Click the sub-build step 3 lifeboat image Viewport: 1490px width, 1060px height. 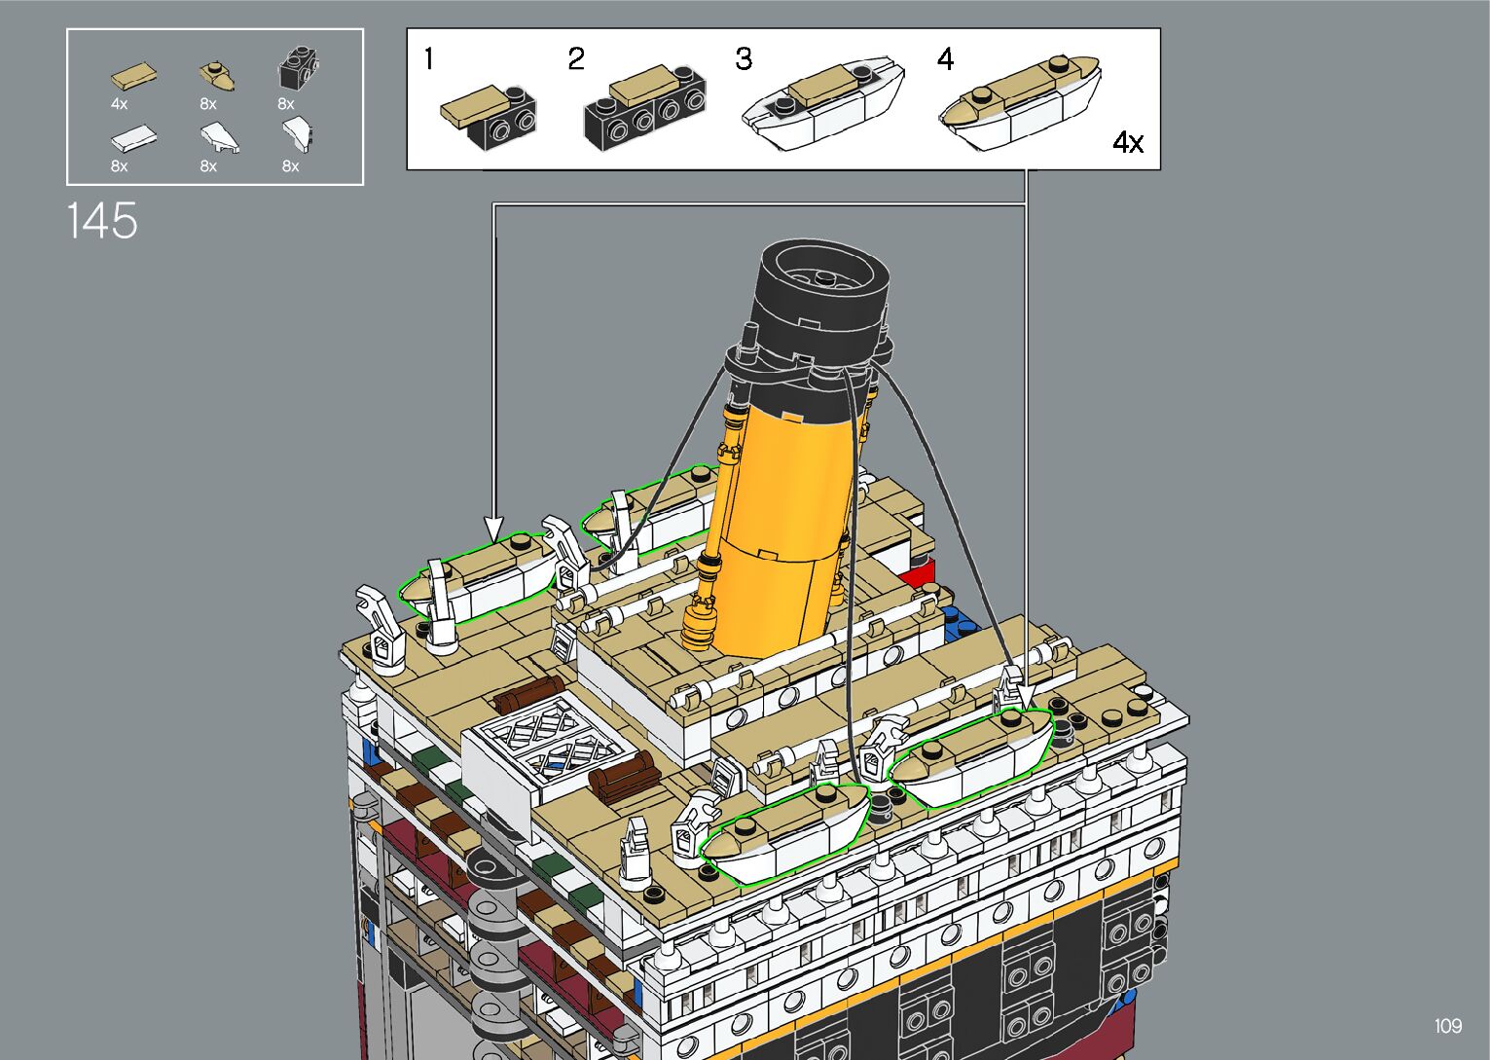click(x=821, y=103)
